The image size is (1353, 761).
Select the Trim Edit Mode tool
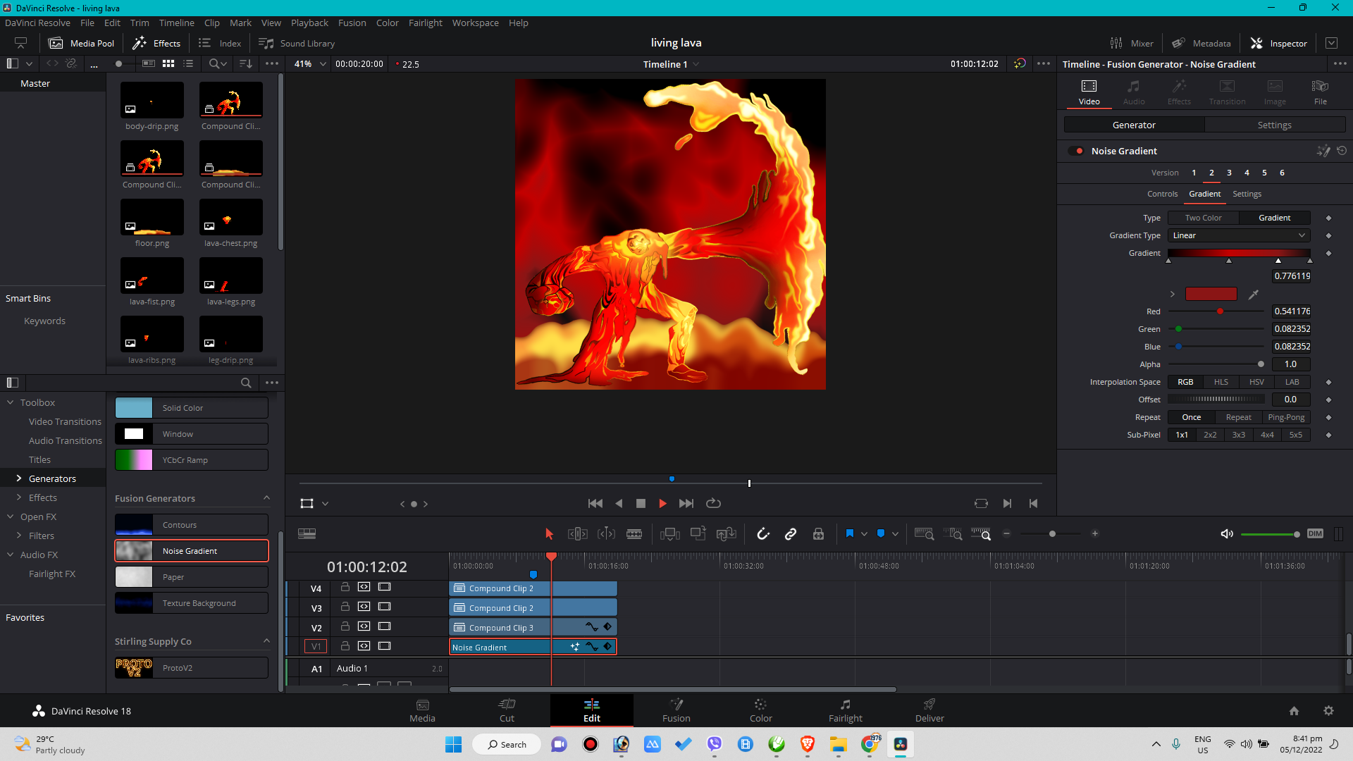[x=578, y=534]
